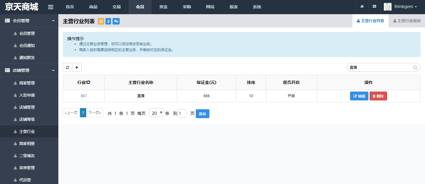
Task: Open 会员通知 in sidebar
Action: click(x=29, y=45)
